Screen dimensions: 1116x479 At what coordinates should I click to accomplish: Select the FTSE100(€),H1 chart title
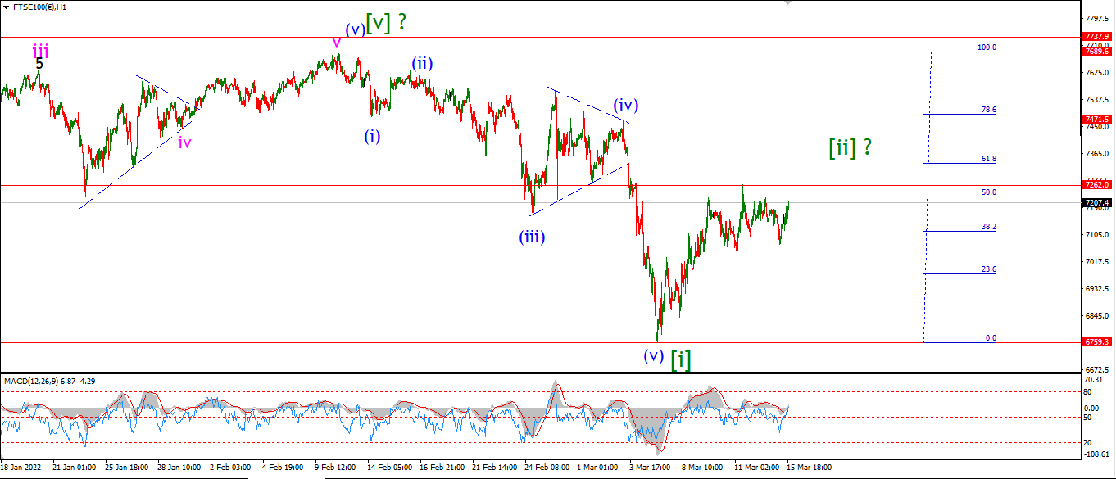[41, 6]
